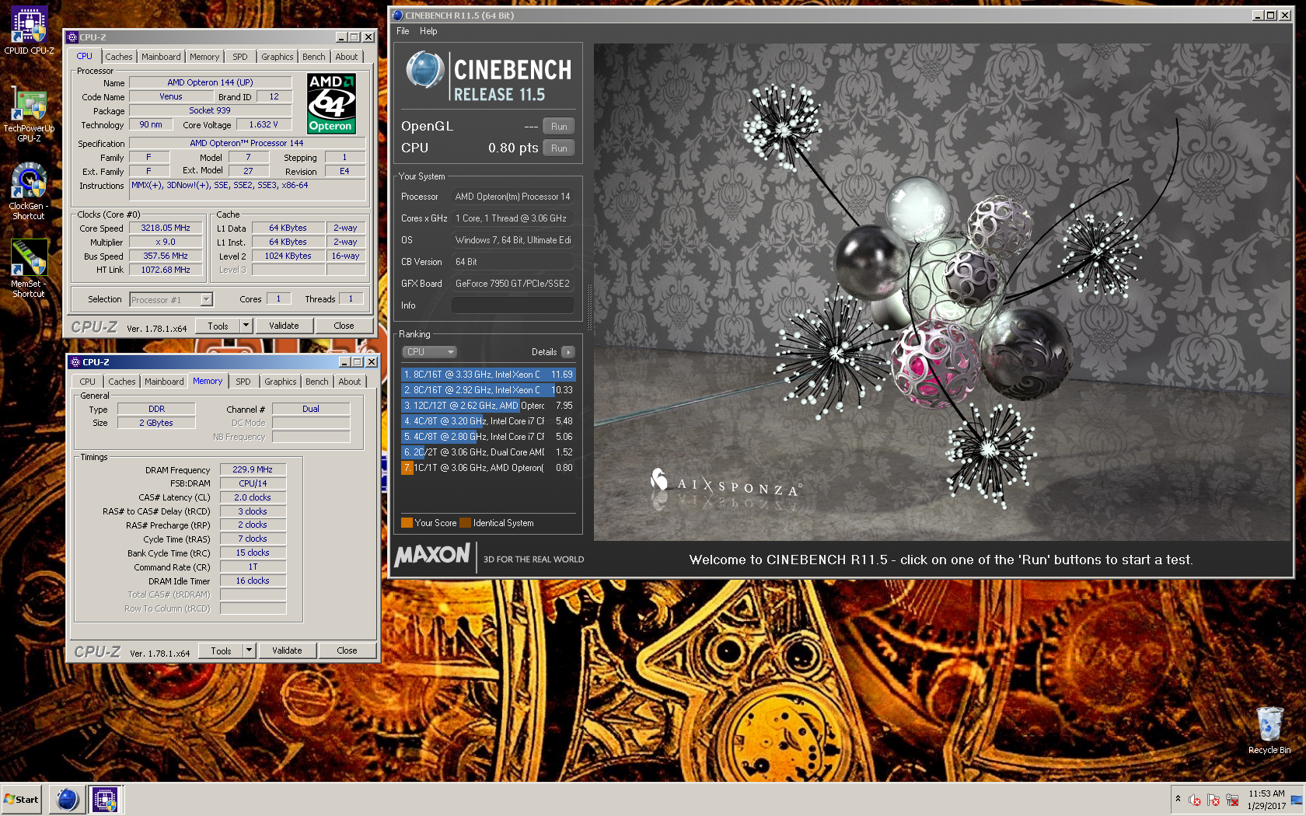Minimize the Cinebench window
This screenshot has width=1306, height=816.
click(1259, 16)
